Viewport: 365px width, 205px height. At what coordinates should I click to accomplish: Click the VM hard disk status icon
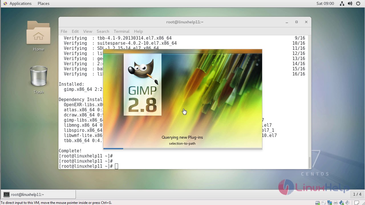coord(317,203)
